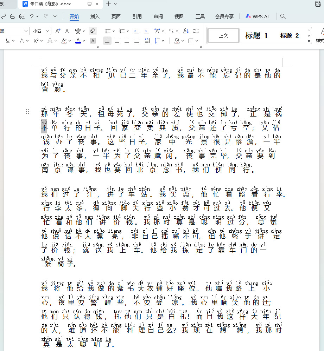Expand underline style dropdown arrow
324x351 pixels.
click(x=13, y=41)
